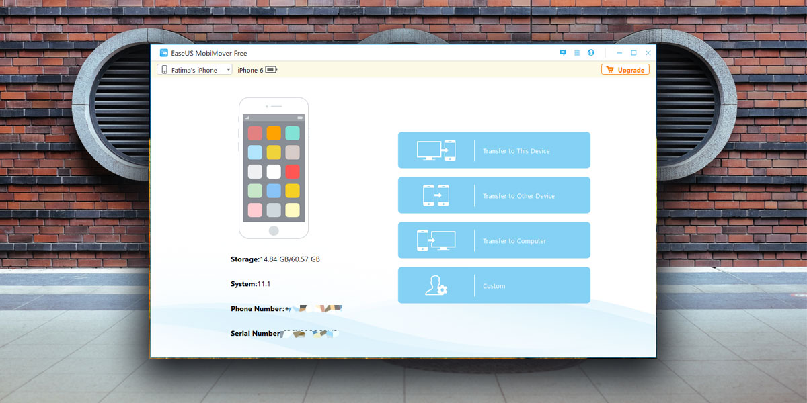Click the Serial Number label
The height and width of the screenshot is (403, 807).
click(256, 334)
